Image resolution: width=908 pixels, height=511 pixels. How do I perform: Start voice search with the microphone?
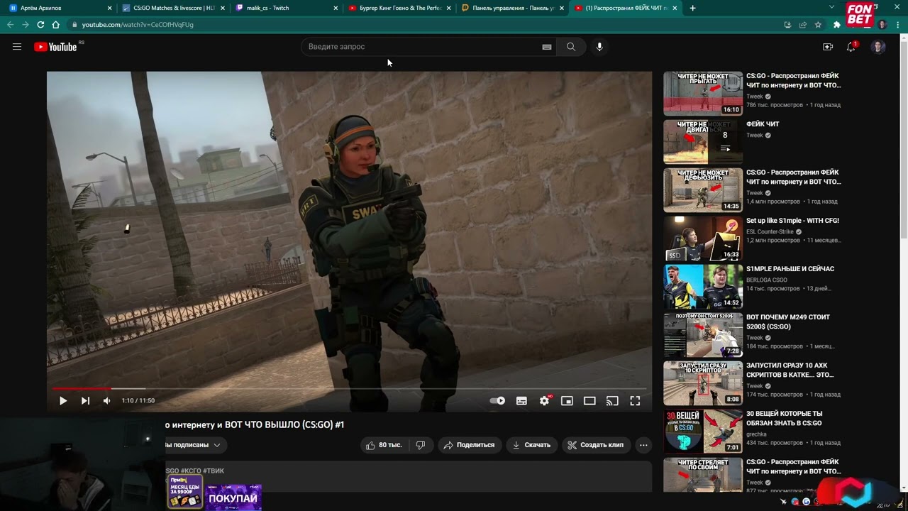[599, 47]
